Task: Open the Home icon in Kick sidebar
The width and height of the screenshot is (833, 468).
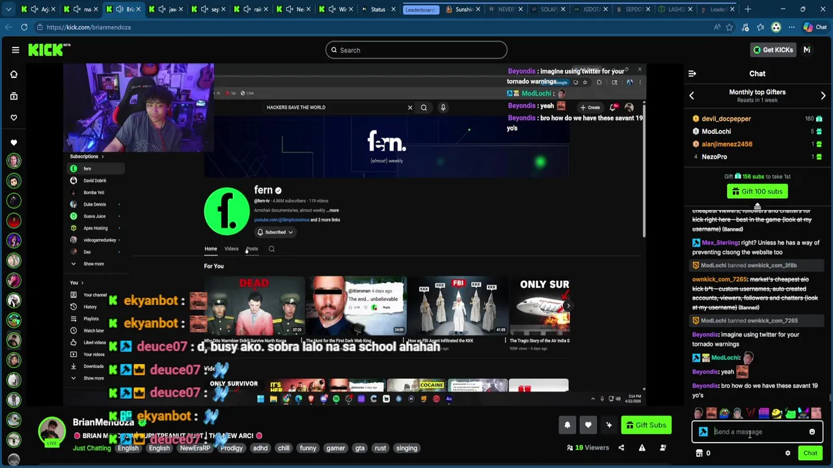Action: [14, 74]
